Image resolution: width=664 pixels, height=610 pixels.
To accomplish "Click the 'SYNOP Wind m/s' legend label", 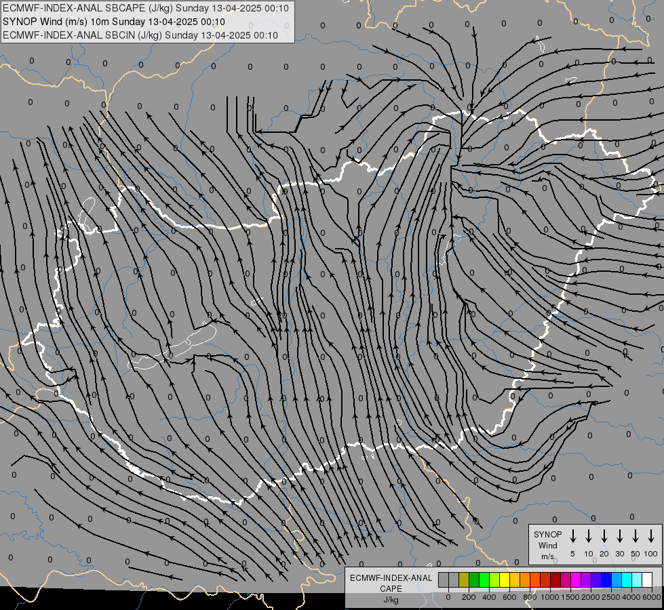I will point(547,546).
